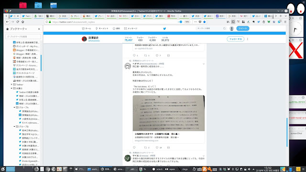The image size is (306, 172).
Task: Collapse the グループB bookmark folder
Action: tap(14, 127)
